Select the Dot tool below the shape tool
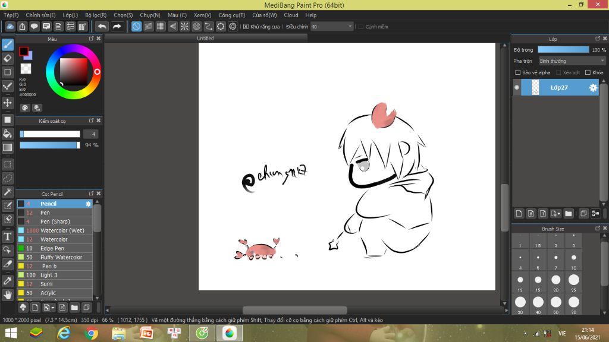This screenshot has height=342, width=609. pyautogui.click(x=7, y=86)
